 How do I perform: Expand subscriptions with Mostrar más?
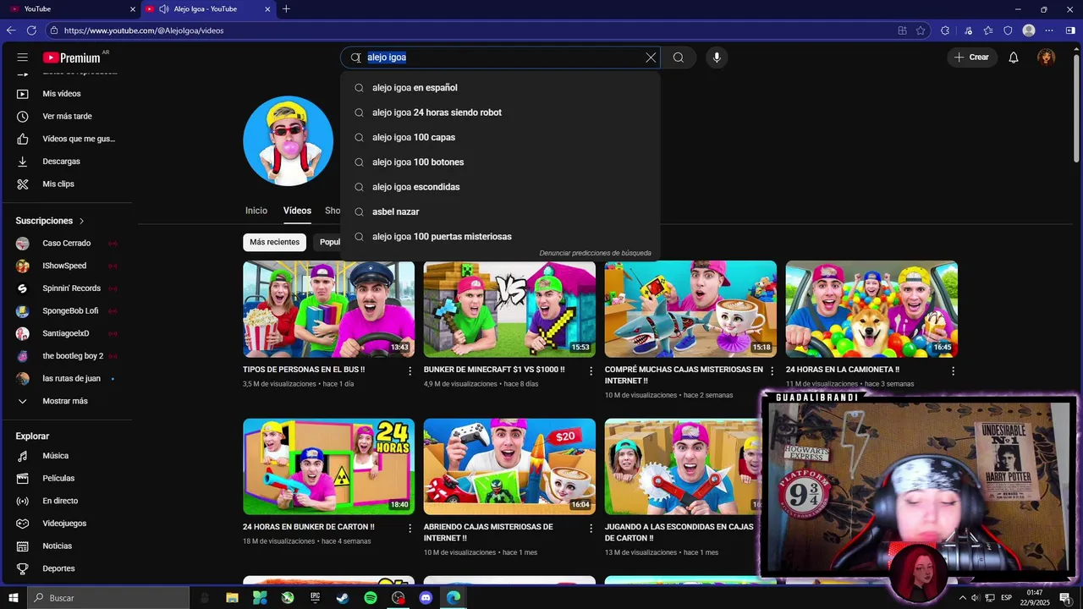(x=66, y=401)
